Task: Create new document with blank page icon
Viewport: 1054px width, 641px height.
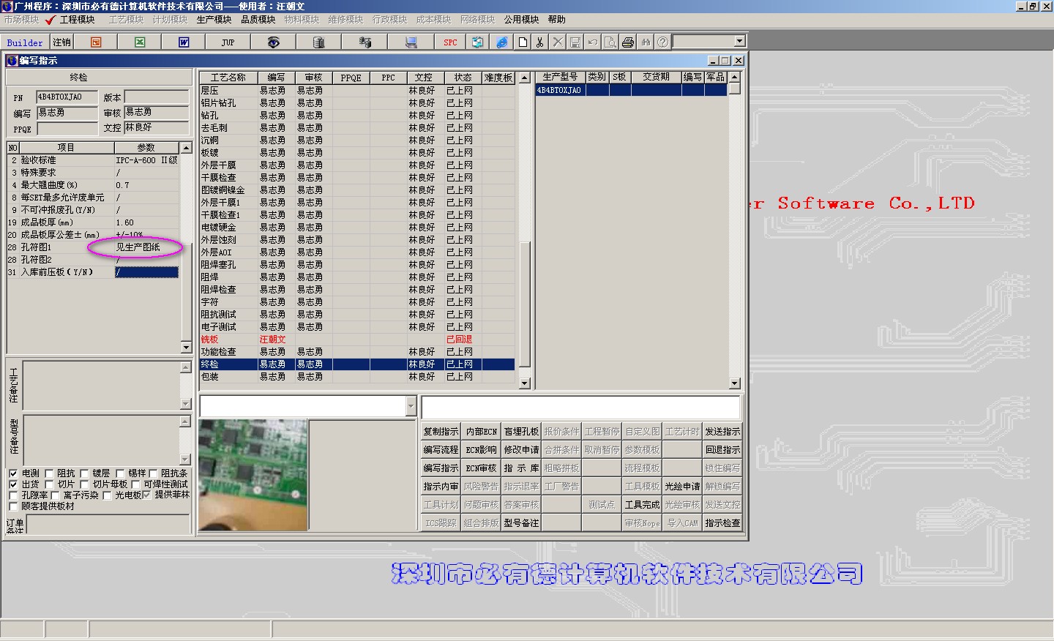Action: tap(523, 42)
